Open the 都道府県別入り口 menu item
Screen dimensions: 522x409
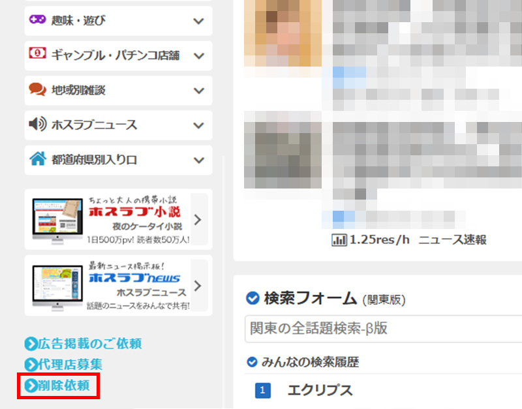[94, 159]
